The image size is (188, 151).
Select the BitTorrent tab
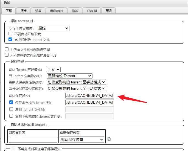57,11
